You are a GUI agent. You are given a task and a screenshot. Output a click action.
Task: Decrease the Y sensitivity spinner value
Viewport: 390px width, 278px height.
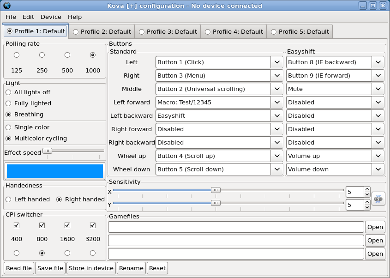(x=367, y=207)
